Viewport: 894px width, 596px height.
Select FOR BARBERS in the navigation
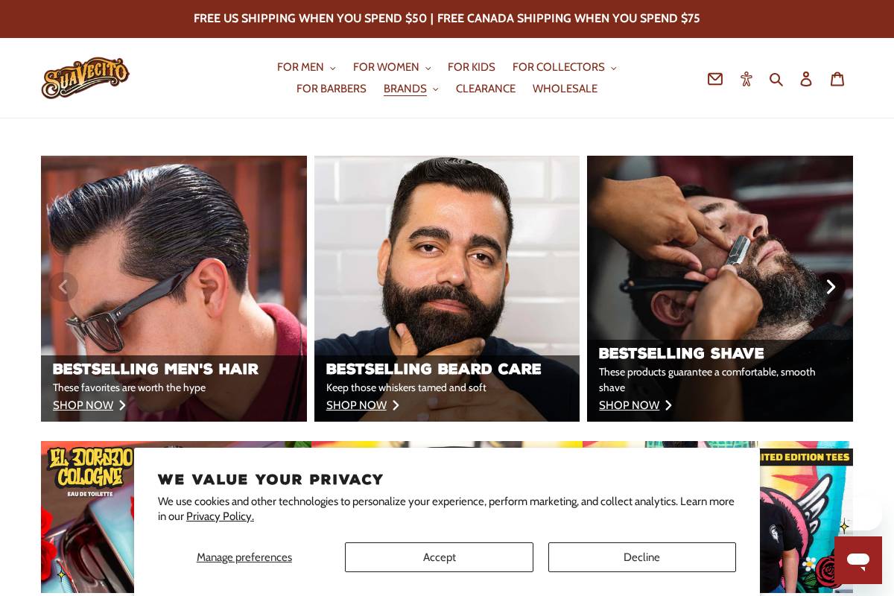pyautogui.click(x=332, y=89)
